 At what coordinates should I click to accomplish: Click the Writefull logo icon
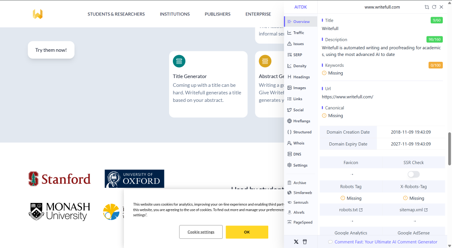click(38, 14)
